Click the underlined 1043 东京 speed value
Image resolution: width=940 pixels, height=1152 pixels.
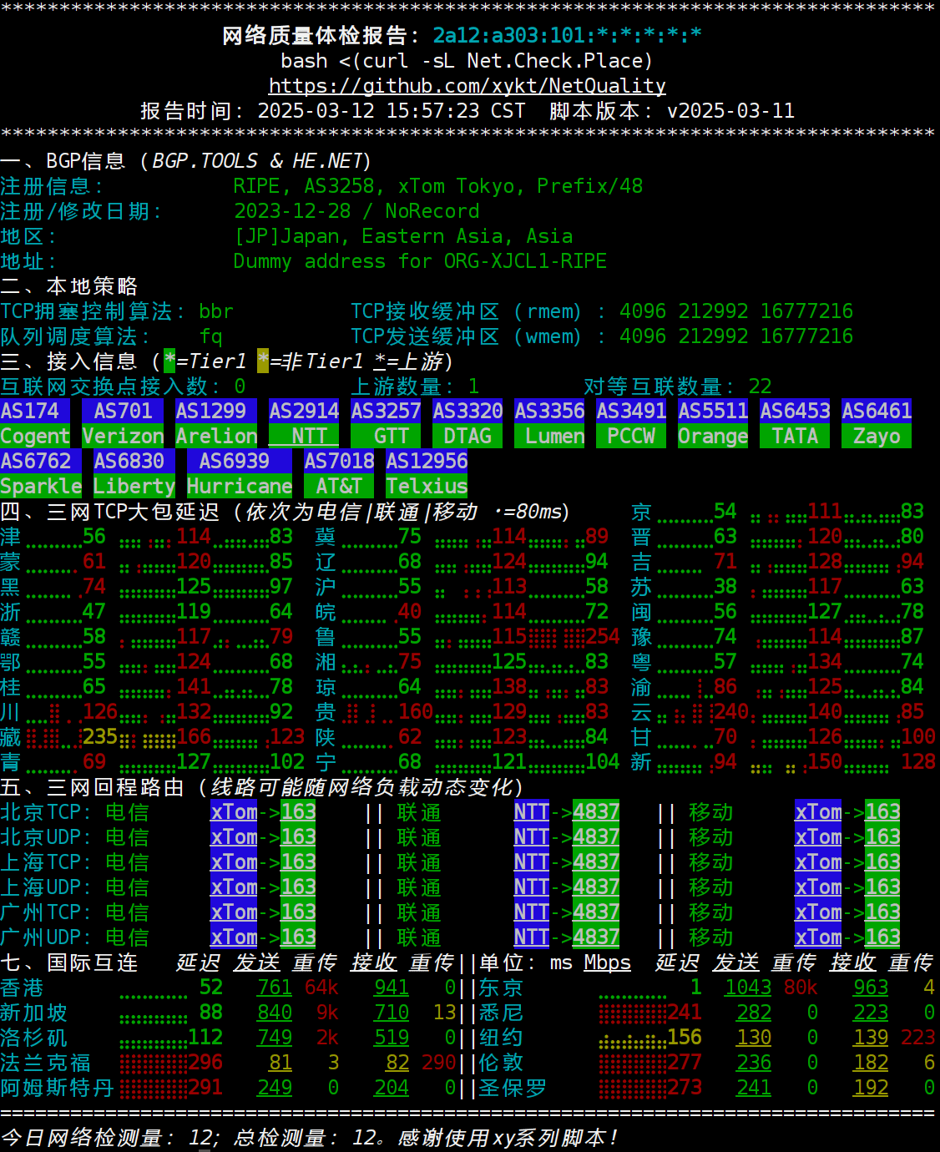coord(748,988)
